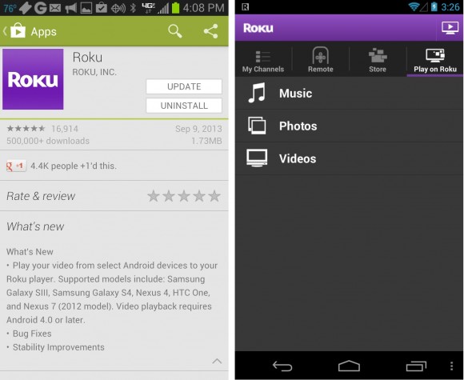This screenshot has width=464, height=380.
Task: Tap the TV screen Videos icon
Action: point(257,158)
